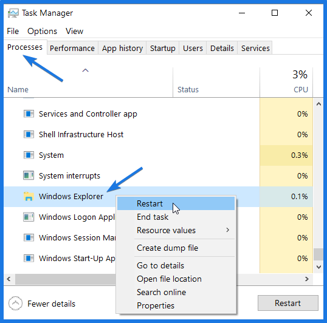Open the File menu
This screenshot has width=327, height=323.
coord(13,31)
